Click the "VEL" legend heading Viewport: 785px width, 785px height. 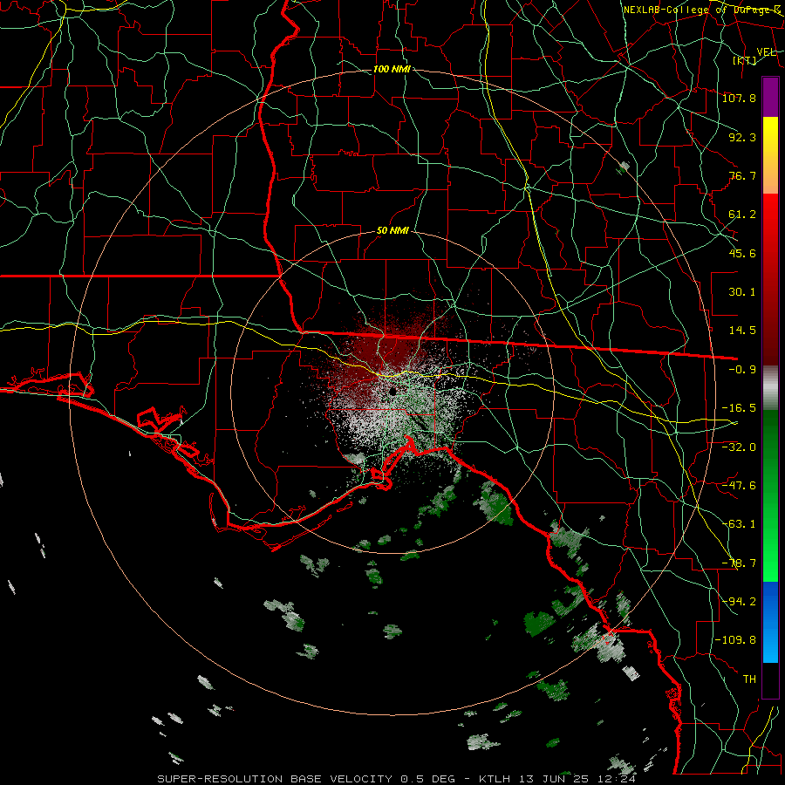767,52
